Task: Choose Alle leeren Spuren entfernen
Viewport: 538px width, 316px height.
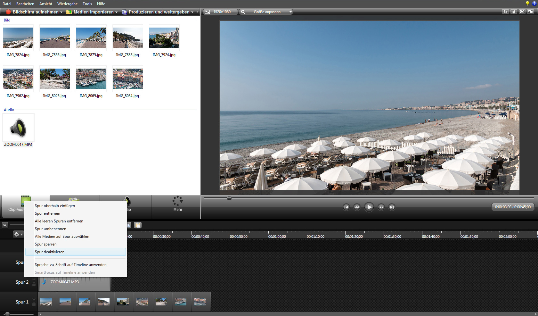Action: coord(76,221)
